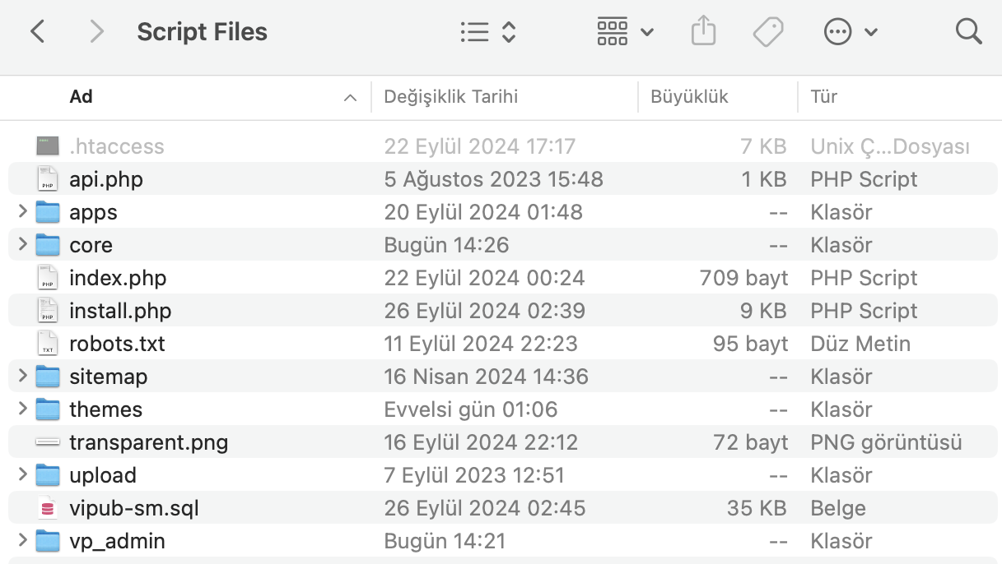1002x564 pixels.
Task: Sort by Değişiklik Tarihi column
Action: point(450,97)
